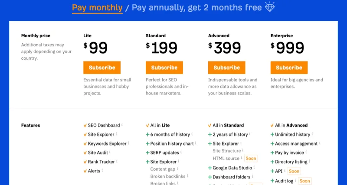This screenshot has width=347, height=185.
Task: Click the info icon beside Access management
Action: (x=320, y=143)
